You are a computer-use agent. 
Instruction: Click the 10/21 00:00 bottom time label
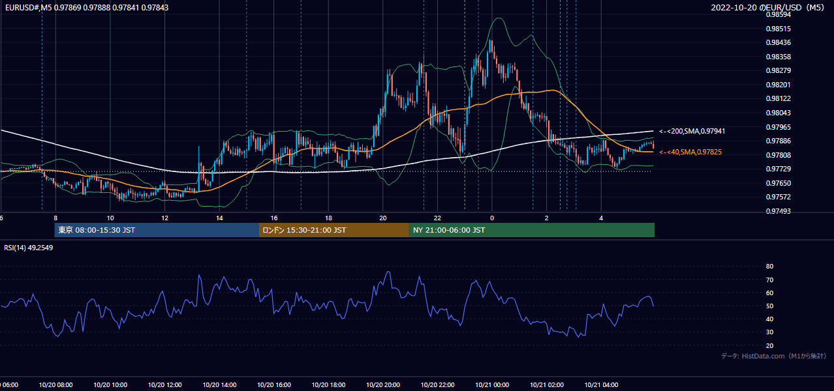tap(492, 384)
